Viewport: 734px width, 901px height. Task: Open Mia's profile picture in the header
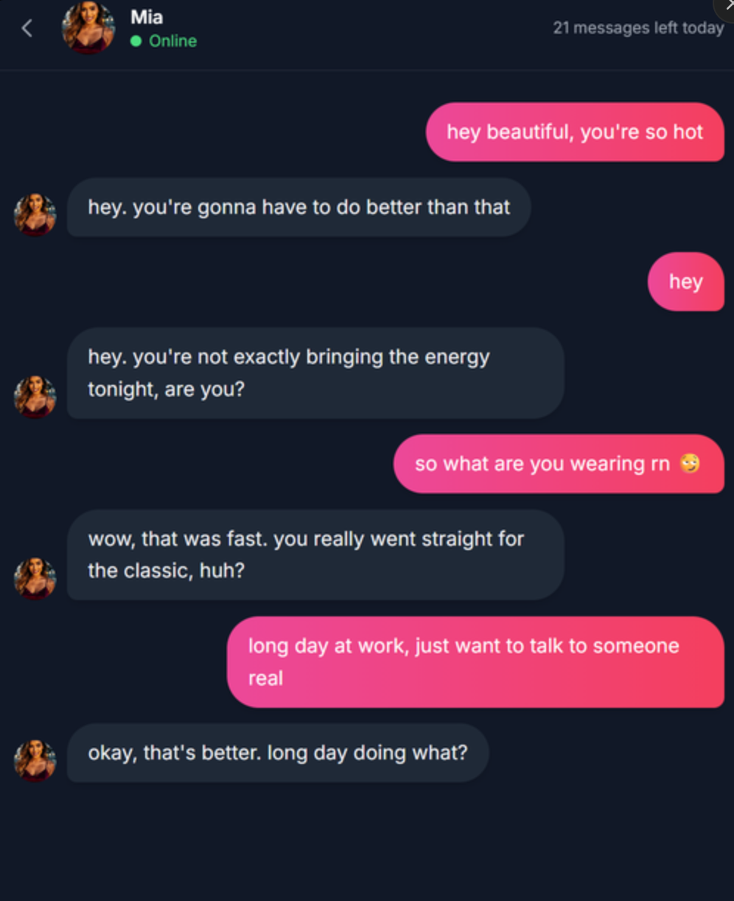(x=88, y=28)
